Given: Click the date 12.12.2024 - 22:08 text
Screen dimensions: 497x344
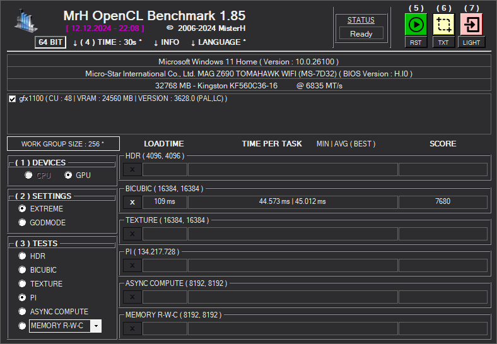Looking at the screenshot, I should [105, 28].
